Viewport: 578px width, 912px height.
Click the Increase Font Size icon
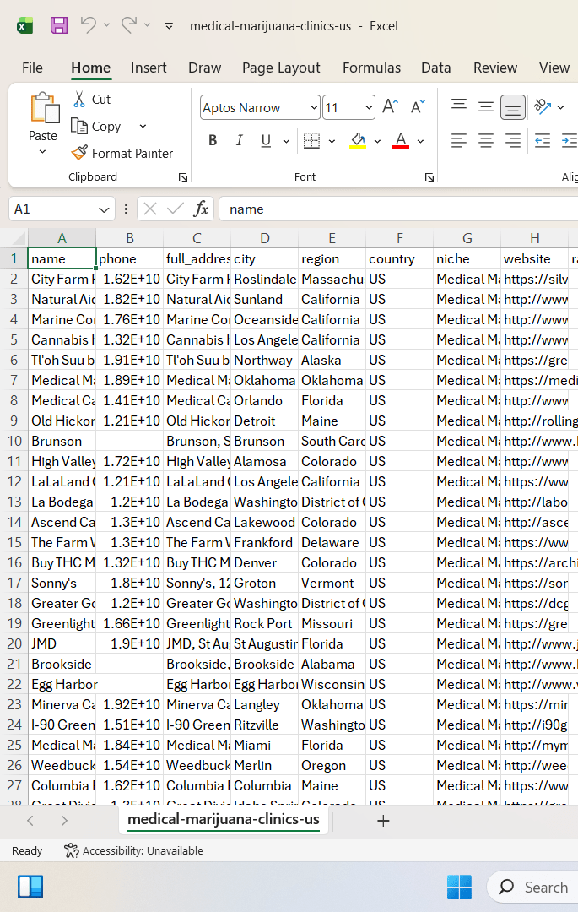[x=391, y=107]
